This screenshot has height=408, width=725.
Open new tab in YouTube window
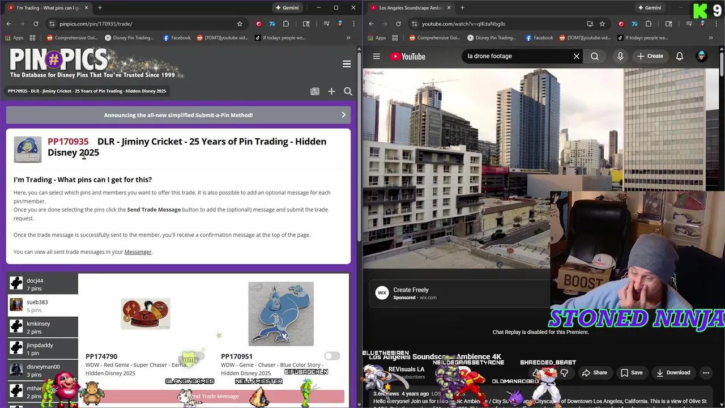point(462,8)
